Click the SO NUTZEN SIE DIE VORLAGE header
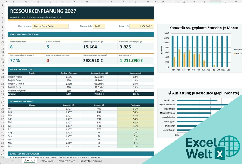Viewport: 242px width, 164px height. [81, 154]
